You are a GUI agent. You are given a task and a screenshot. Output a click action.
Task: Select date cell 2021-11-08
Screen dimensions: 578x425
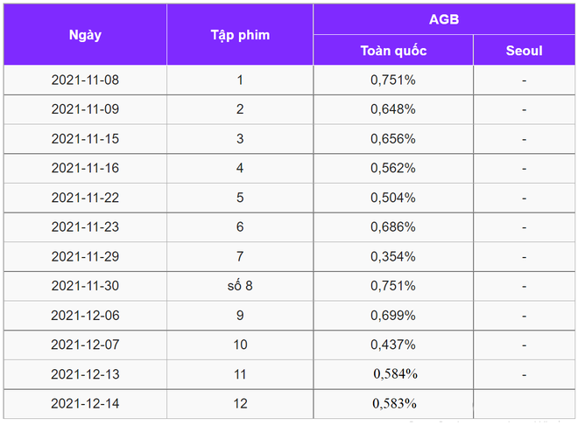click(x=85, y=80)
